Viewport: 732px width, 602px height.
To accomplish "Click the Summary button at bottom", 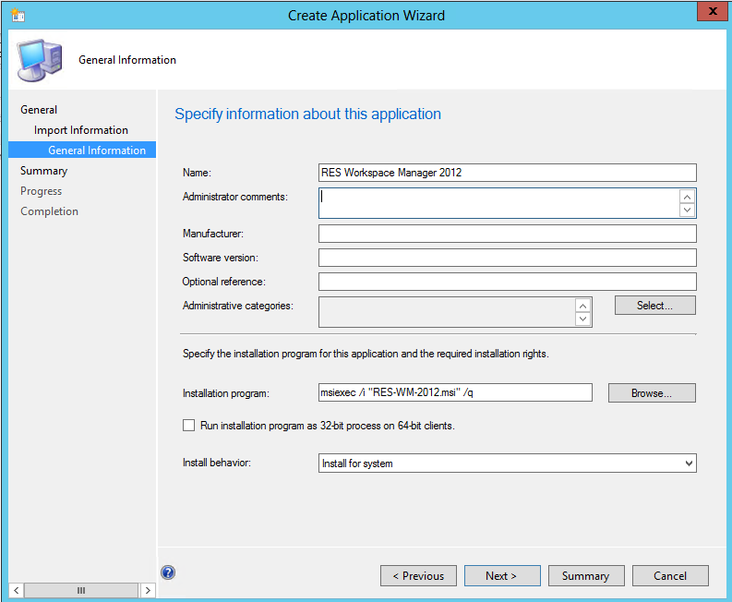I will click(586, 576).
